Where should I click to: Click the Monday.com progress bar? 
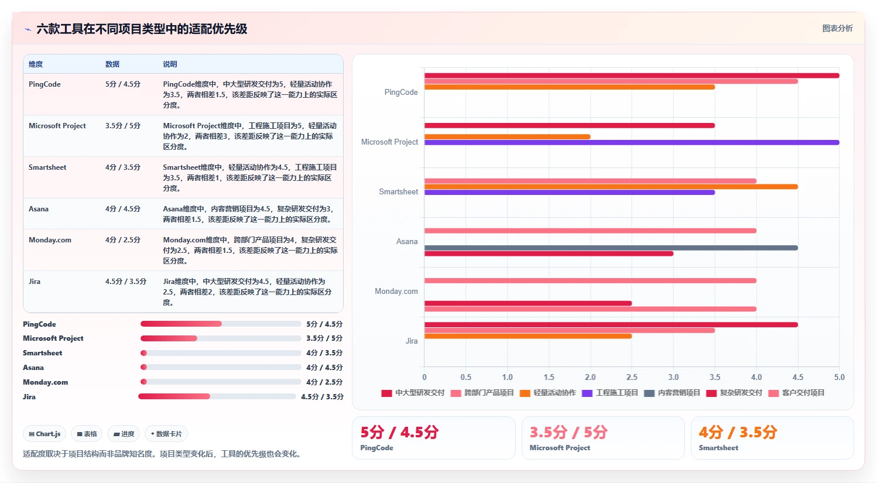tap(221, 382)
